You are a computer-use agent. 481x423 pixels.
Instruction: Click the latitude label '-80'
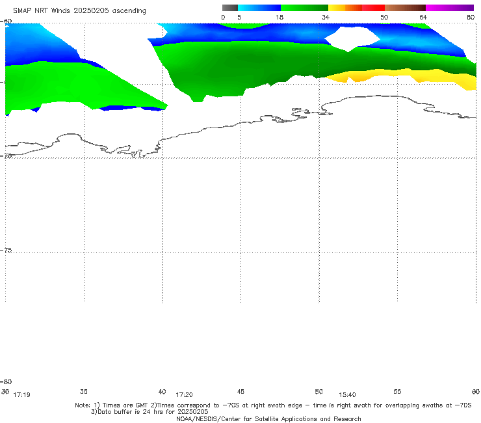coord(6,382)
